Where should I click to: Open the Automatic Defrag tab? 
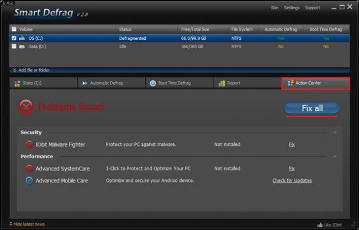[112, 83]
